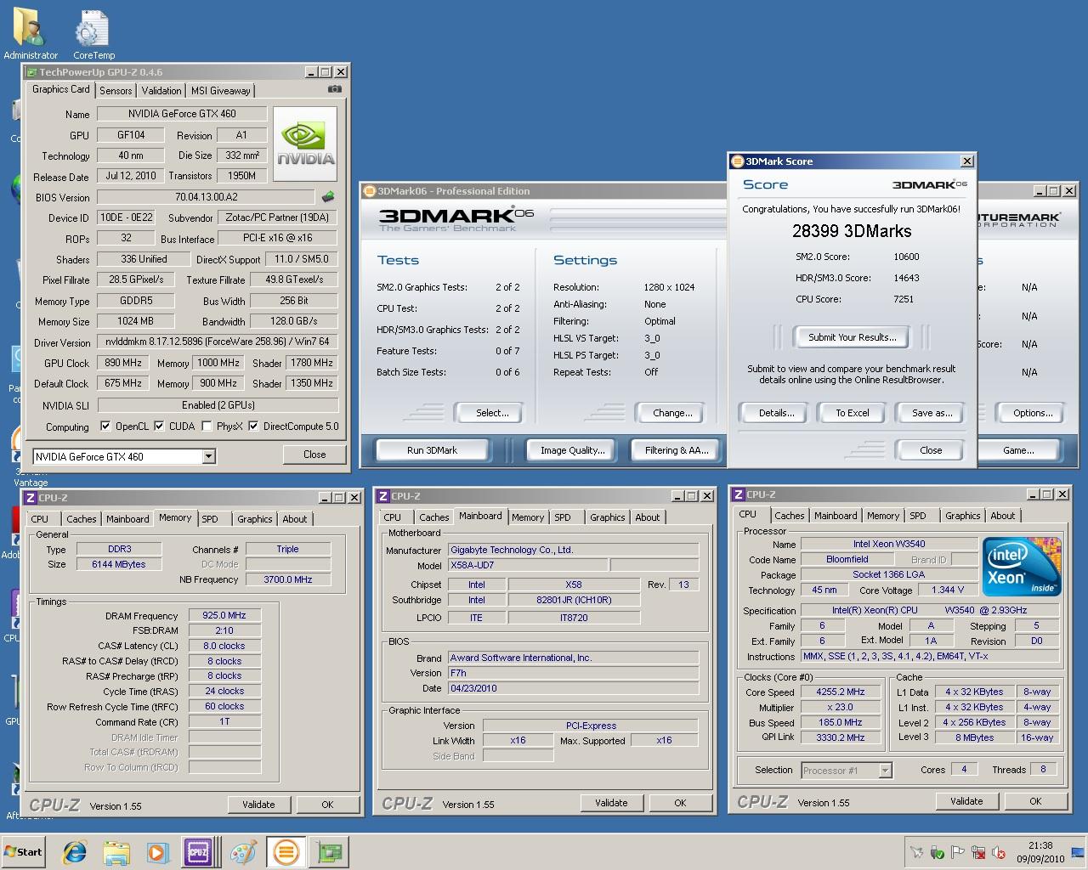Open the MSI Giveaway tab in GPU-Z
1088x870 pixels.
click(x=221, y=91)
